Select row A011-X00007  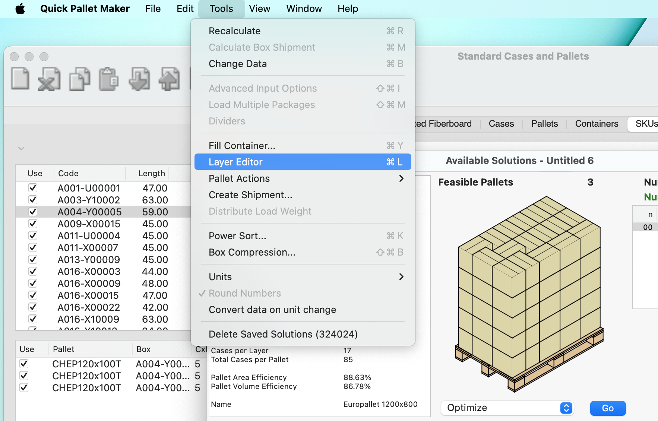[x=103, y=247]
